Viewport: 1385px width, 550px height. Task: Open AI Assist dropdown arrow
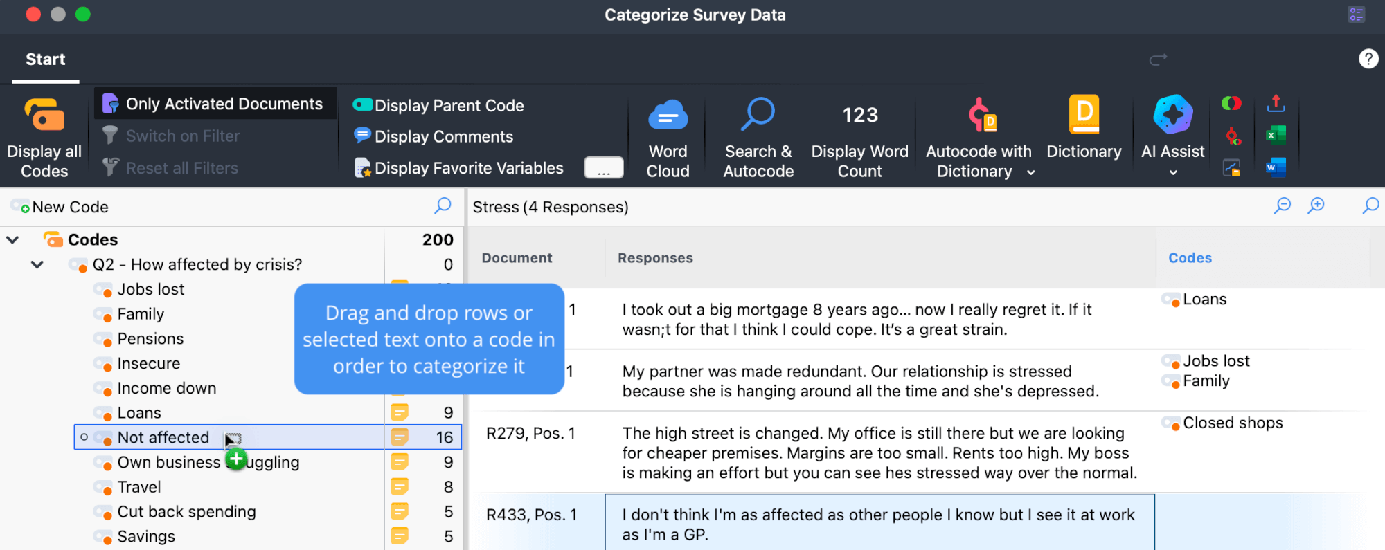pos(1173,173)
